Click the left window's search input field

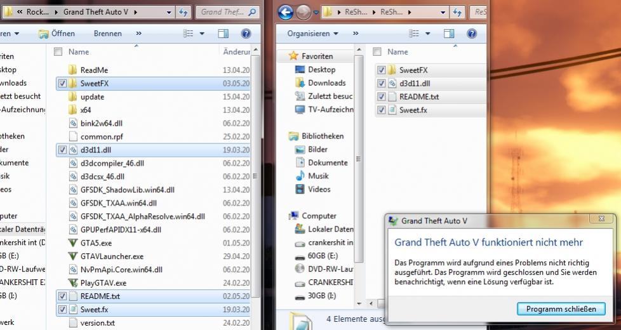pyautogui.click(x=222, y=12)
